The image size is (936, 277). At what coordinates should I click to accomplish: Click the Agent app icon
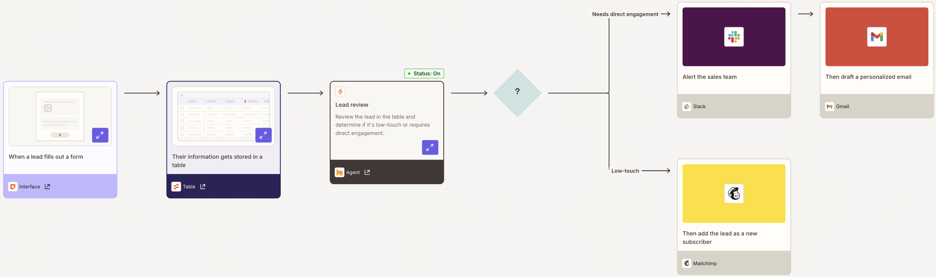pyautogui.click(x=339, y=172)
